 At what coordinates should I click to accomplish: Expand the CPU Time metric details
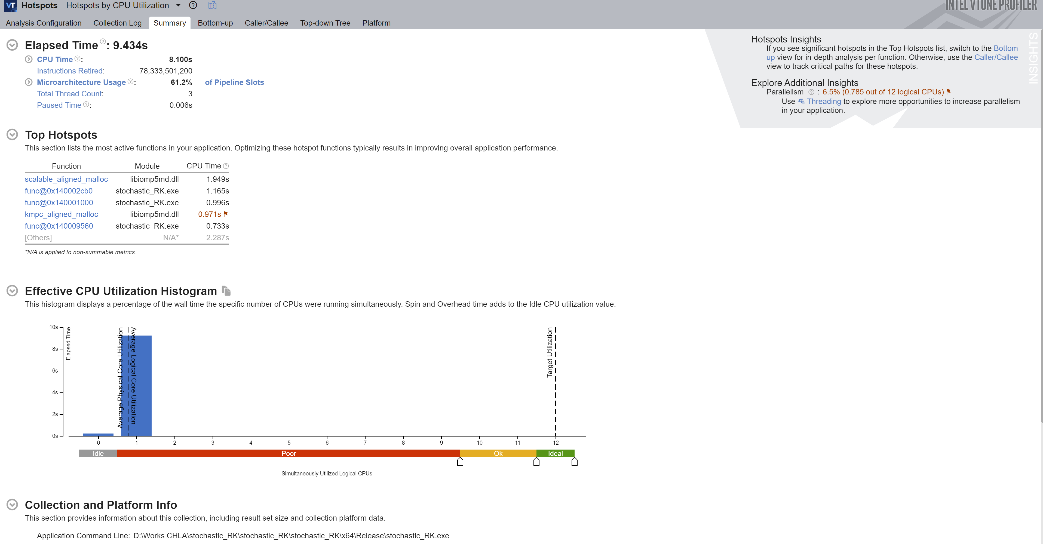click(x=28, y=59)
